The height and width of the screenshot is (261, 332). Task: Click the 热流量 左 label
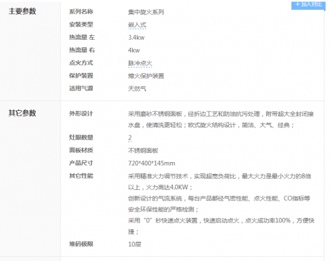tap(82, 37)
